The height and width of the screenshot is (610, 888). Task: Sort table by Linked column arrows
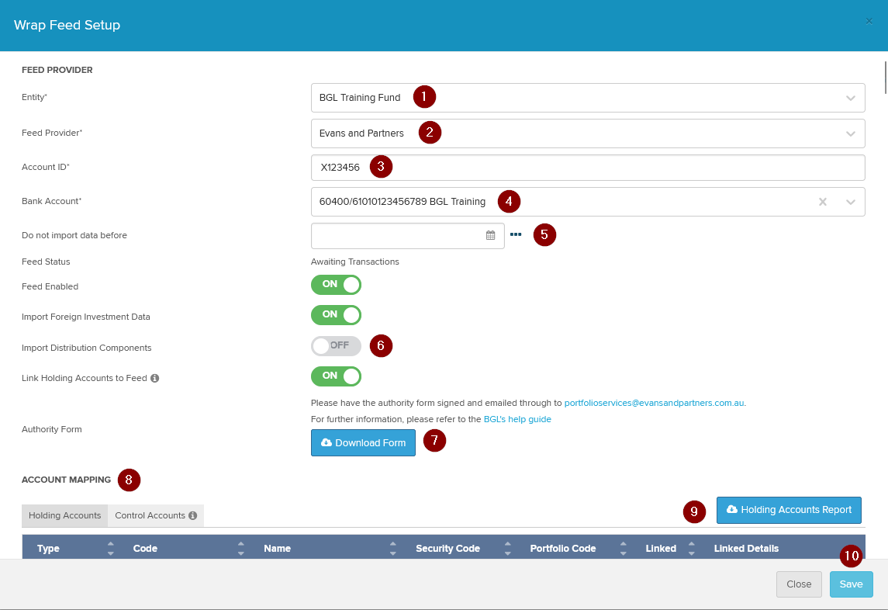coord(692,548)
